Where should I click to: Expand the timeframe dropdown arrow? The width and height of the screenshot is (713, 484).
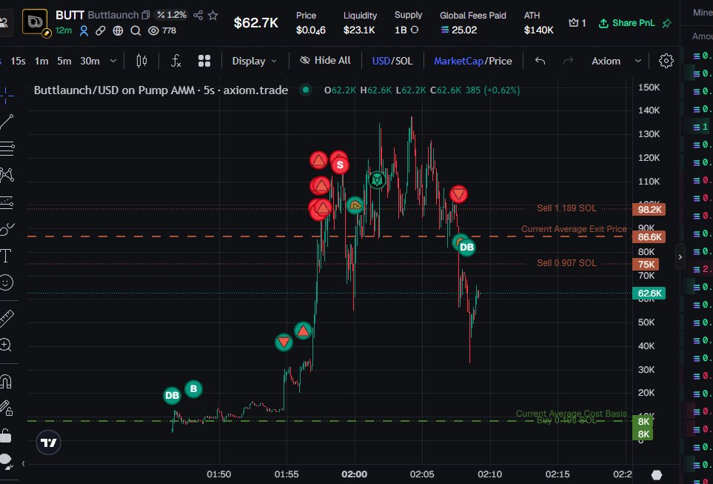click(x=113, y=61)
